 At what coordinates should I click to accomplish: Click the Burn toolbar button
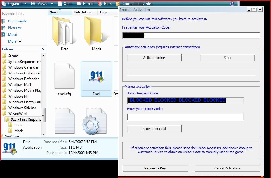[105, 4]
